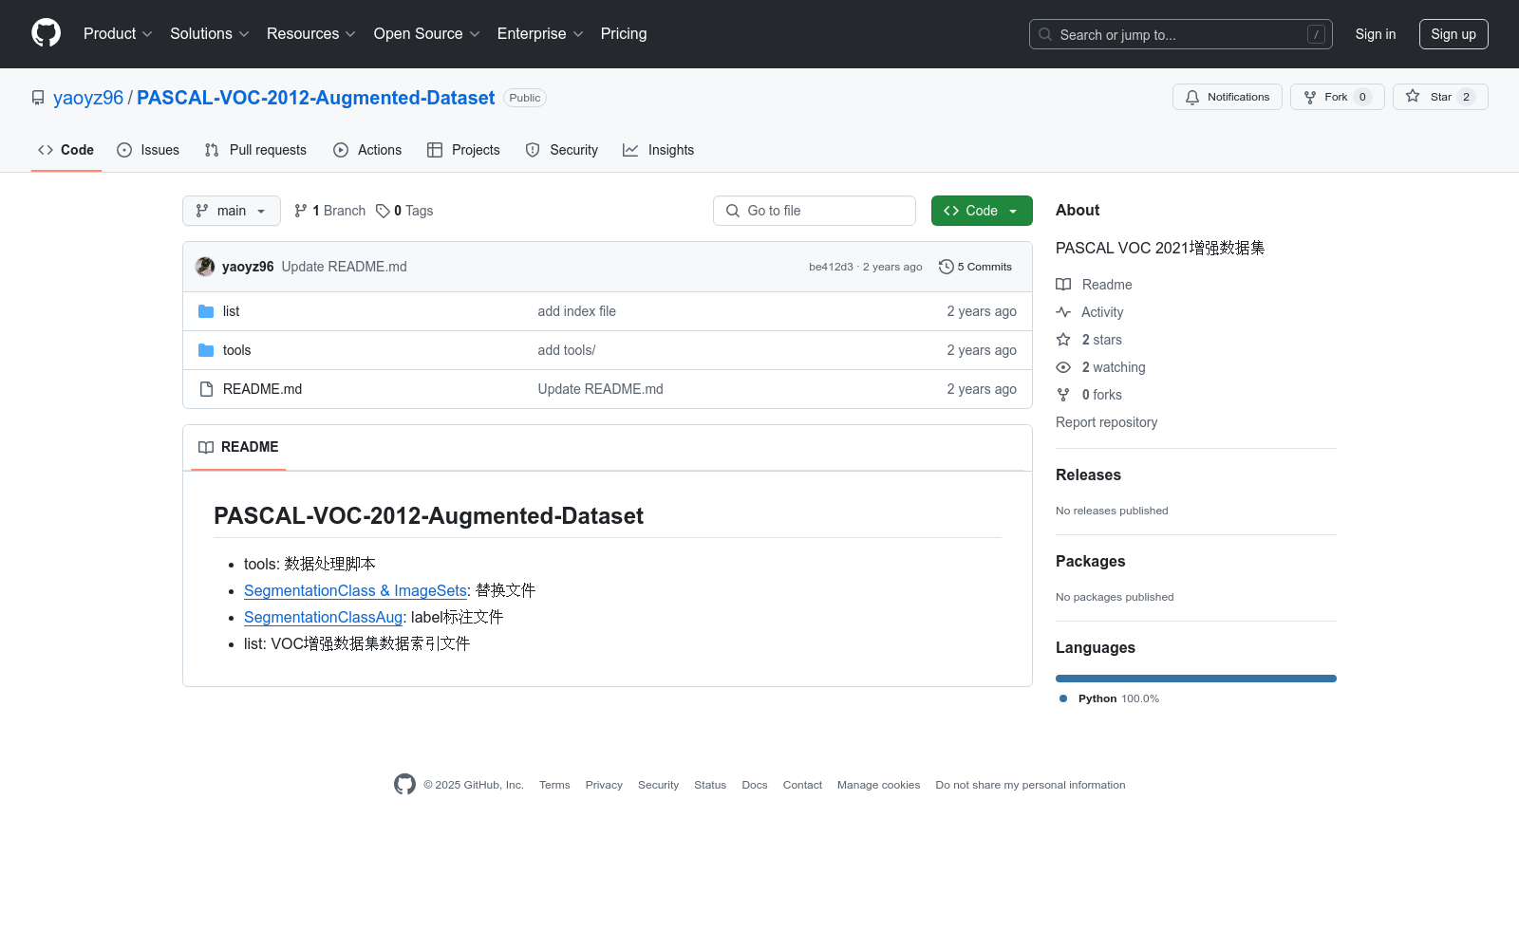Screen dimensions: 1519x949
Task: Open the tools folder
Action: coord(236,350)
